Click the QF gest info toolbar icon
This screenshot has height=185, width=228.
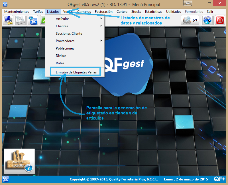click(x=33, y=20)
